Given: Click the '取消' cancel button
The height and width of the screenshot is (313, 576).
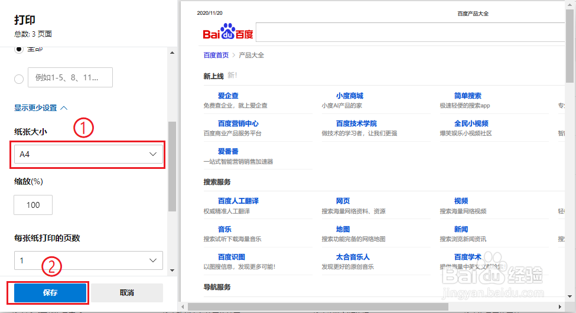Looking at the screenshot, I should click(x=127, y=293).
